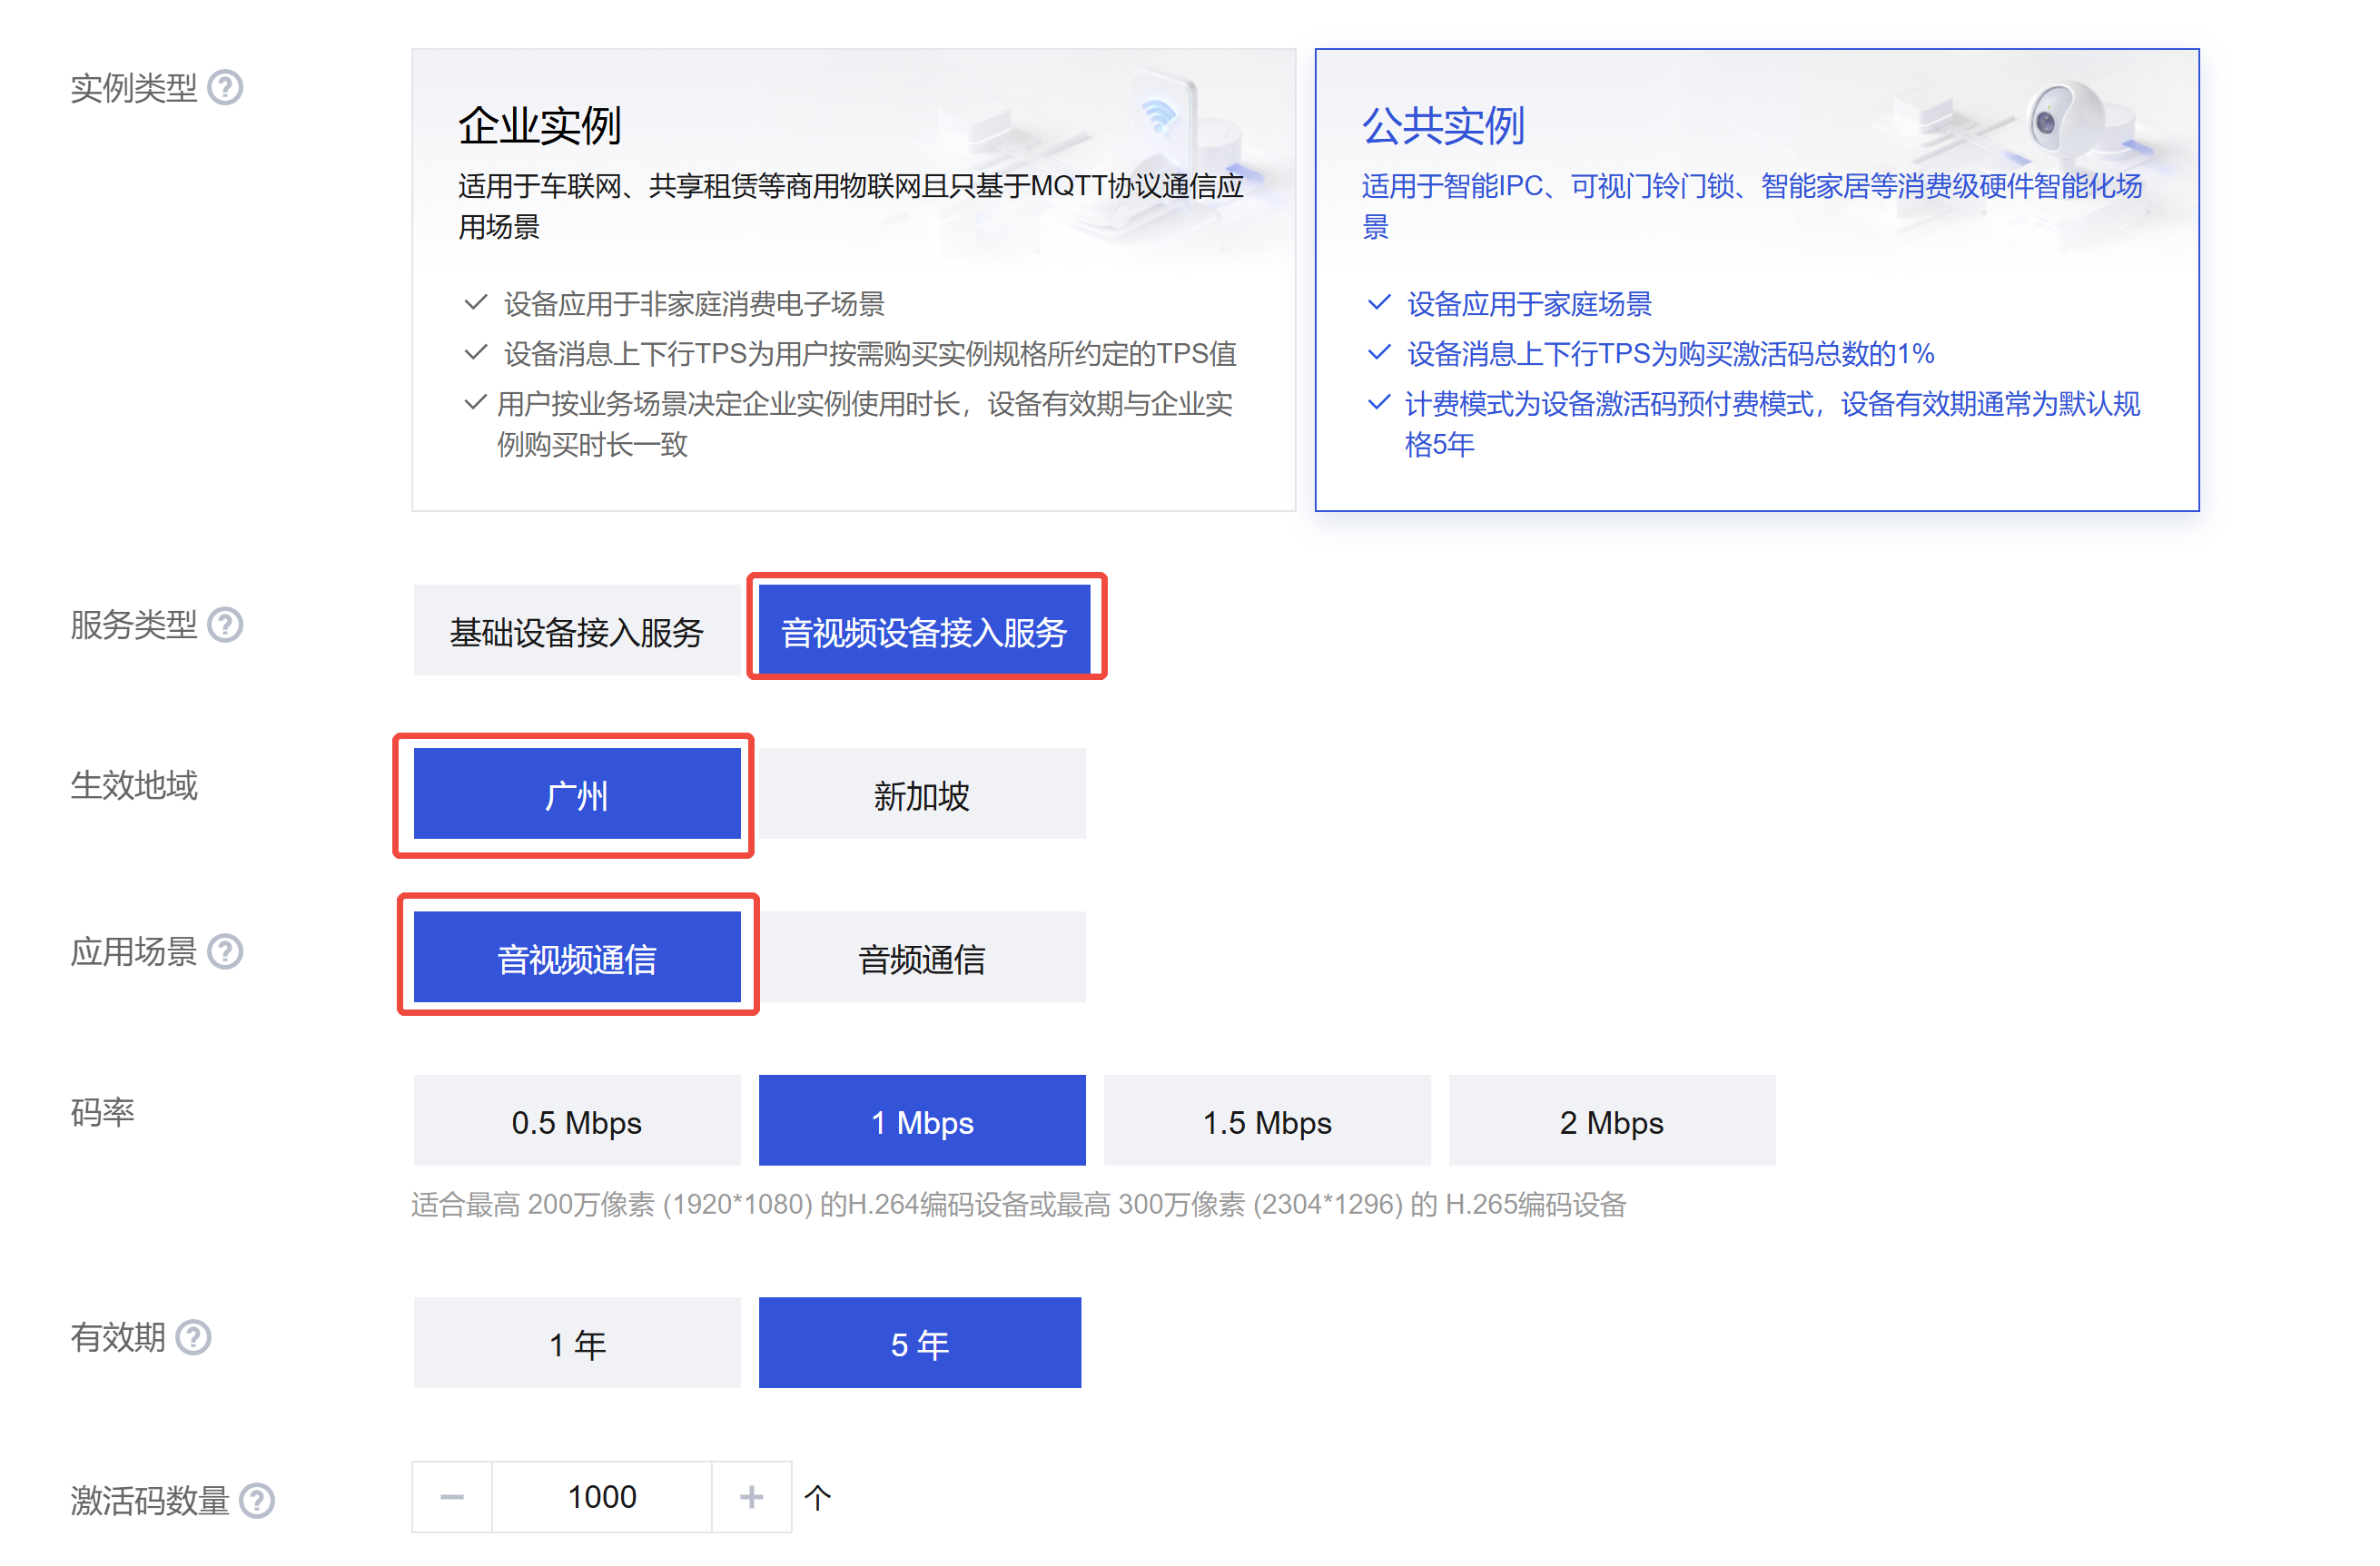Choose 音视频通信 scenario

coord(576,957)
